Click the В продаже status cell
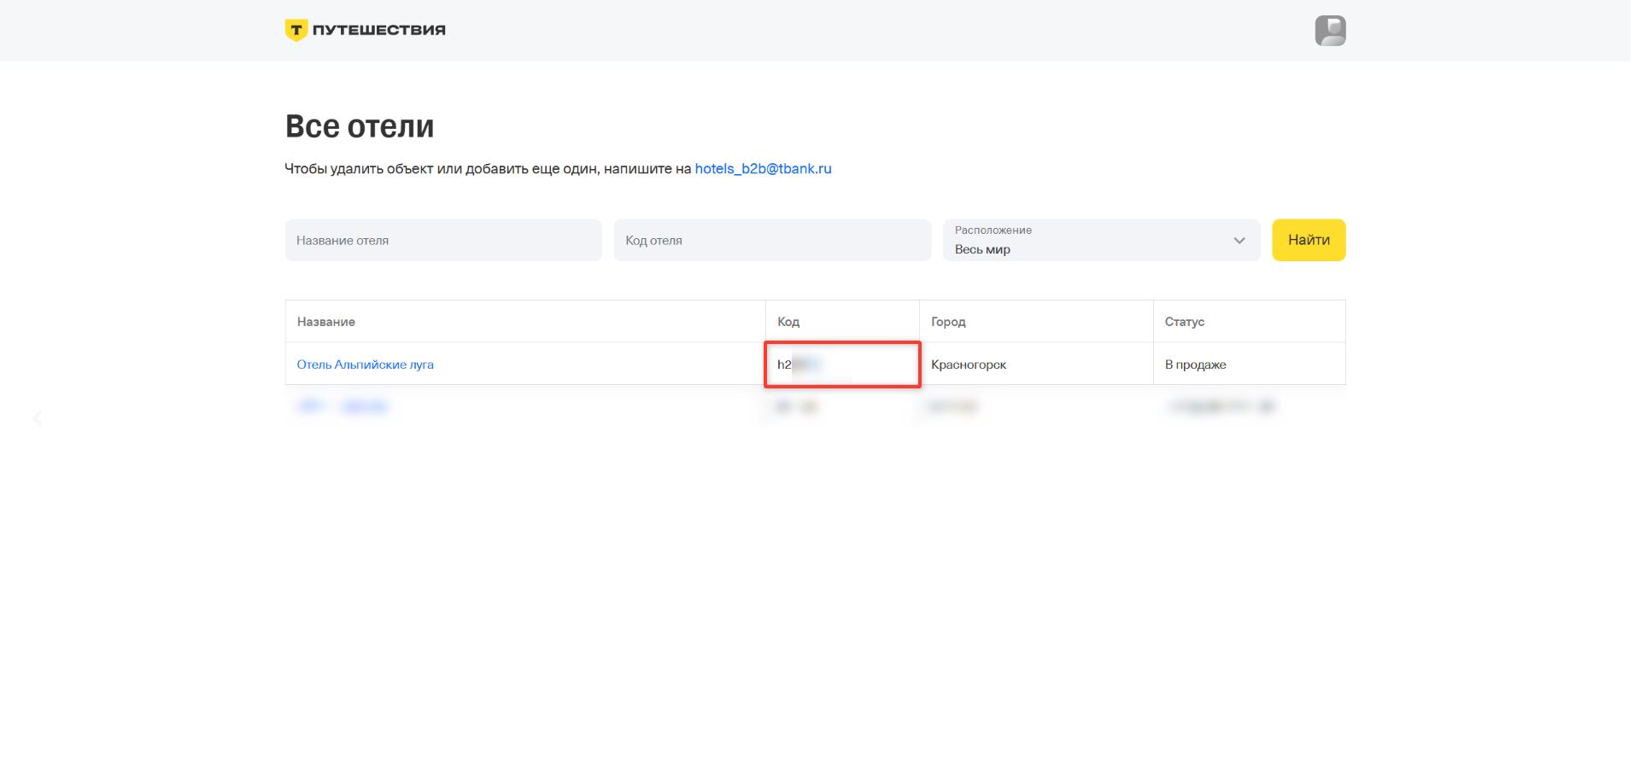 [x=1196, y=364]
